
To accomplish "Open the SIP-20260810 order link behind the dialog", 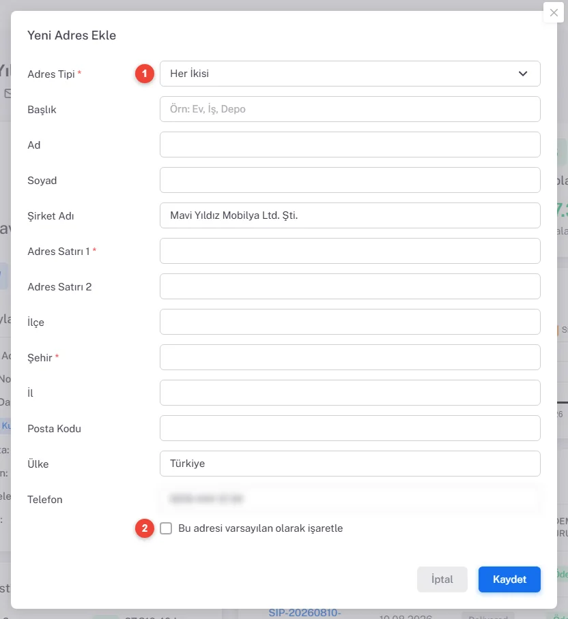I will coord(304,613).
